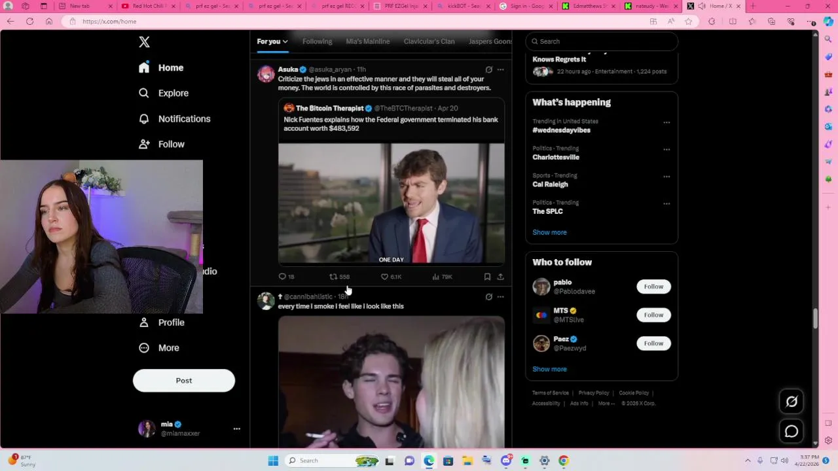
Task: Open Ads info footer link
Action: click(579, 404)
